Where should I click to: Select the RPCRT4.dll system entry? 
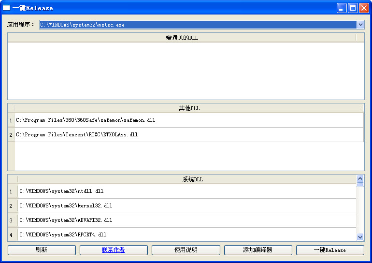(x=63, y=234)
